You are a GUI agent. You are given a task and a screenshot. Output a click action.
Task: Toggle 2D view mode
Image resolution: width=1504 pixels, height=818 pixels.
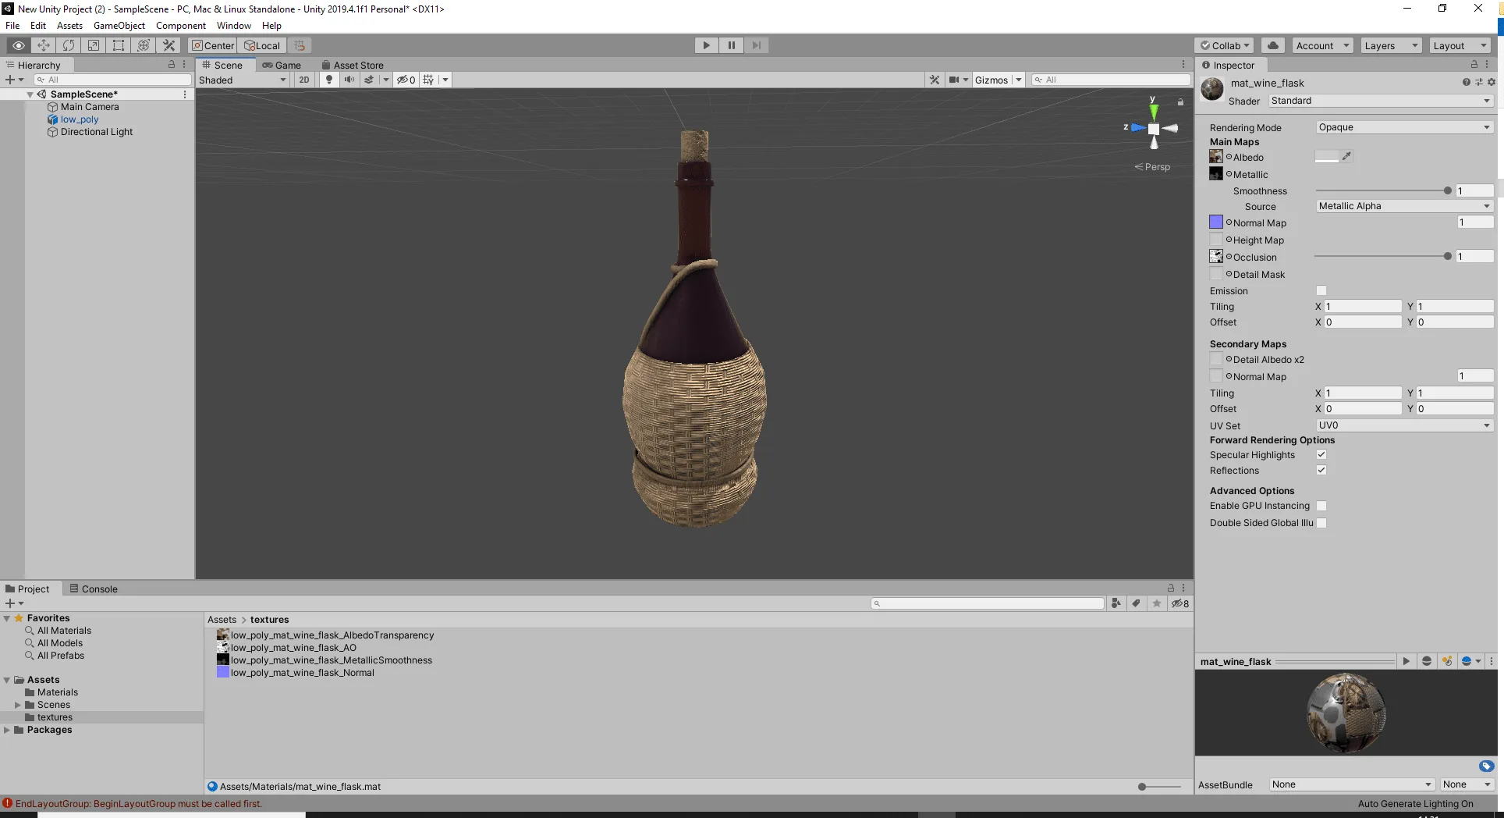tap(304, 80)
